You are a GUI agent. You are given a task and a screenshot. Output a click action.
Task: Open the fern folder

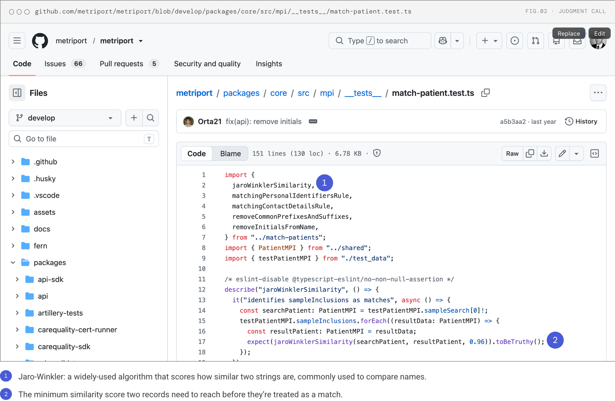40,246
